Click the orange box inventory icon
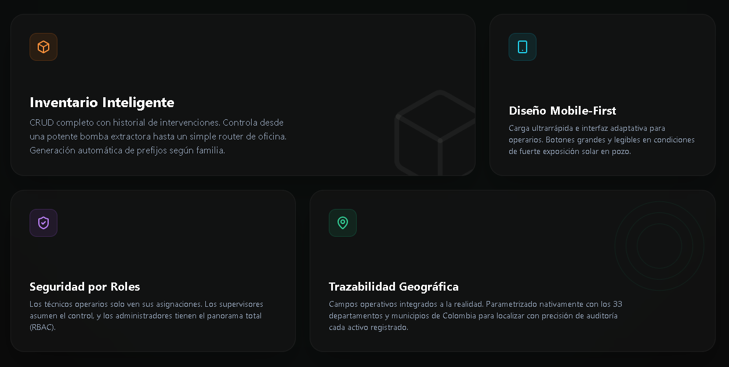The height and width of the screenshot is (367, 729). pos(43,47)
